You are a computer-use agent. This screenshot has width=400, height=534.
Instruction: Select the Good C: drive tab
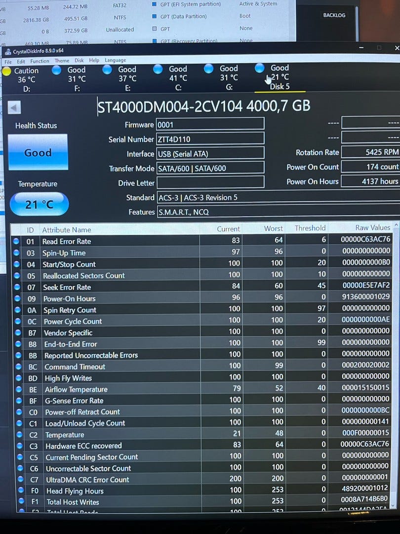click(x=175, y=78)
